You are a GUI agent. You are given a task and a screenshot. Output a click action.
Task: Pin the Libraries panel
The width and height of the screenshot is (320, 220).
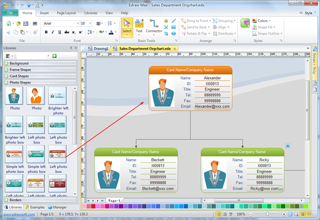click(71, 48)
